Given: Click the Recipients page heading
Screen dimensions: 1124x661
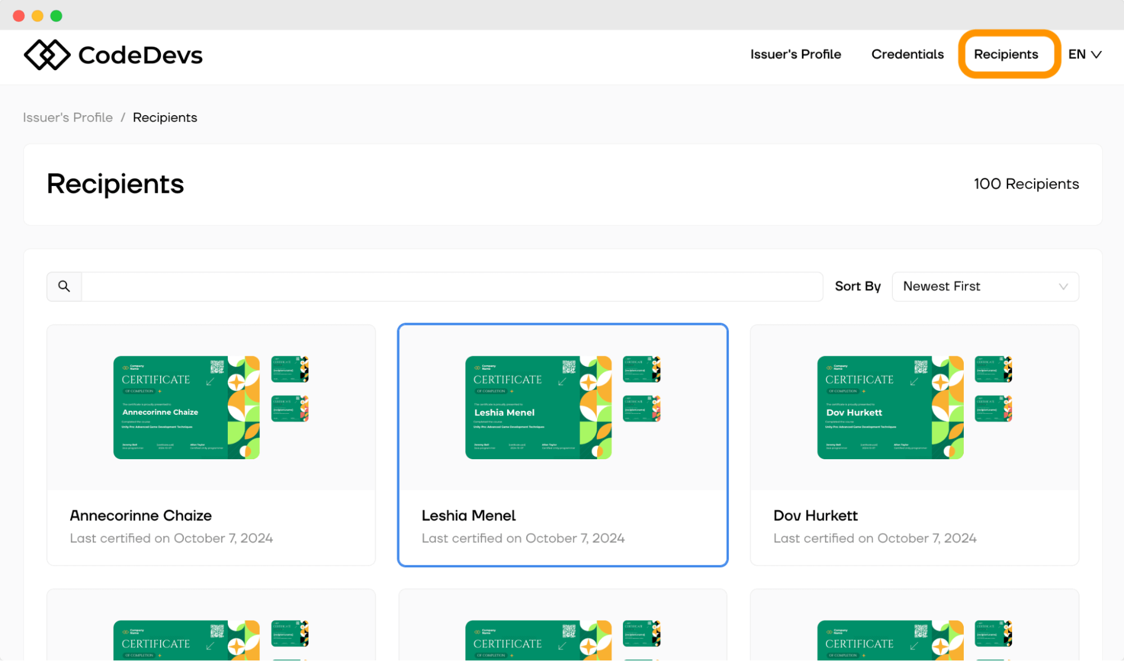Looking at the screenshot, I should coord(115,184).
